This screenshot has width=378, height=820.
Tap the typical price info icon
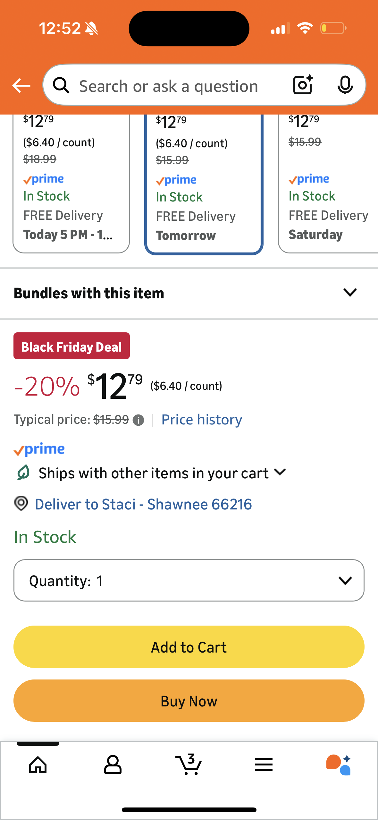coord(138,420)
